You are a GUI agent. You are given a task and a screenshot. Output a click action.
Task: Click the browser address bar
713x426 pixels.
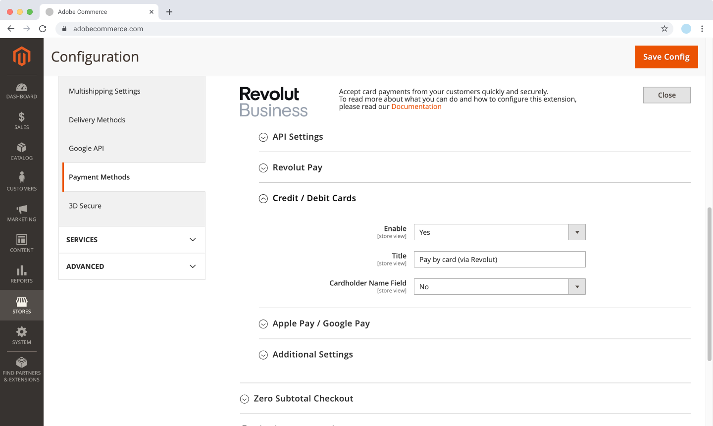(x=364, y=29)
